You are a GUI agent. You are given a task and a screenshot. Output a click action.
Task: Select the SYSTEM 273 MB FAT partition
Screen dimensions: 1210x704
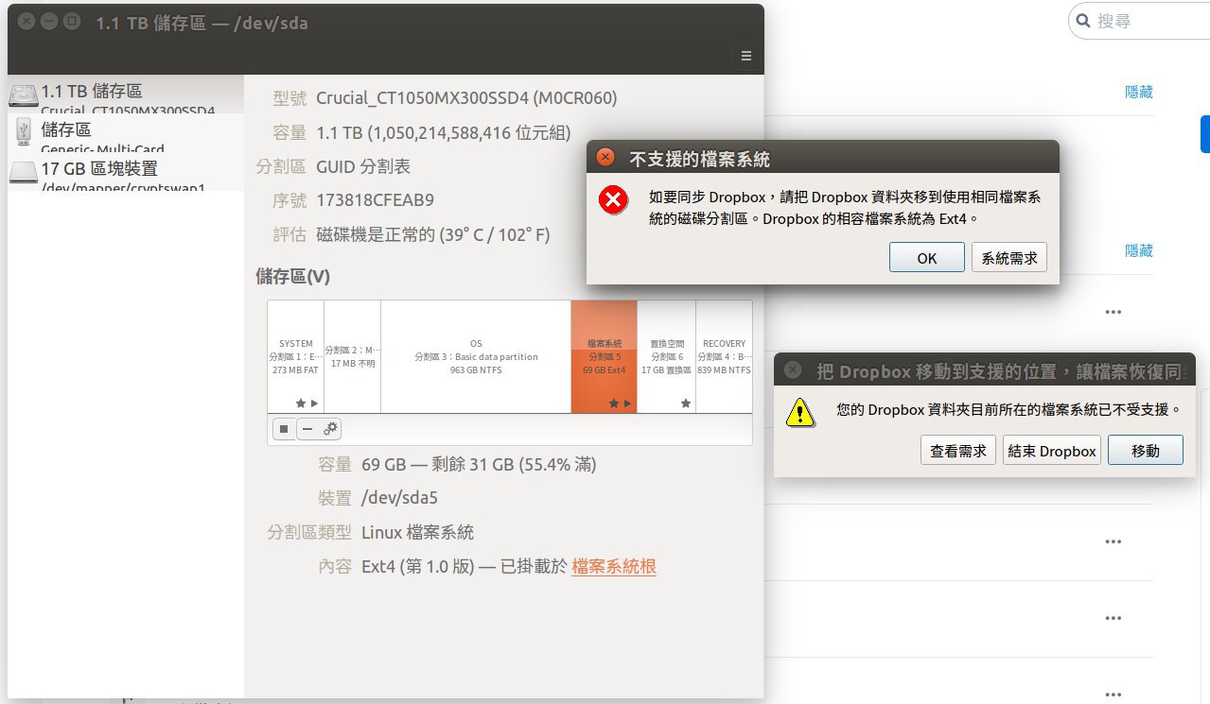(296, 356)
